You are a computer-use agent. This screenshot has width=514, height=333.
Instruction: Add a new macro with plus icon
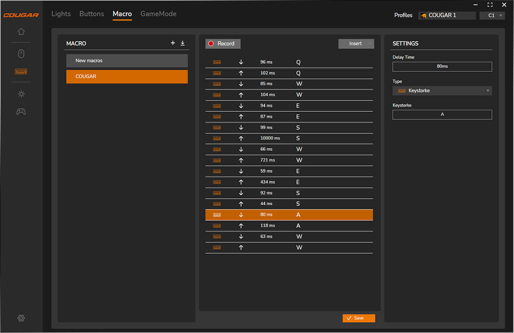[173, 43]
